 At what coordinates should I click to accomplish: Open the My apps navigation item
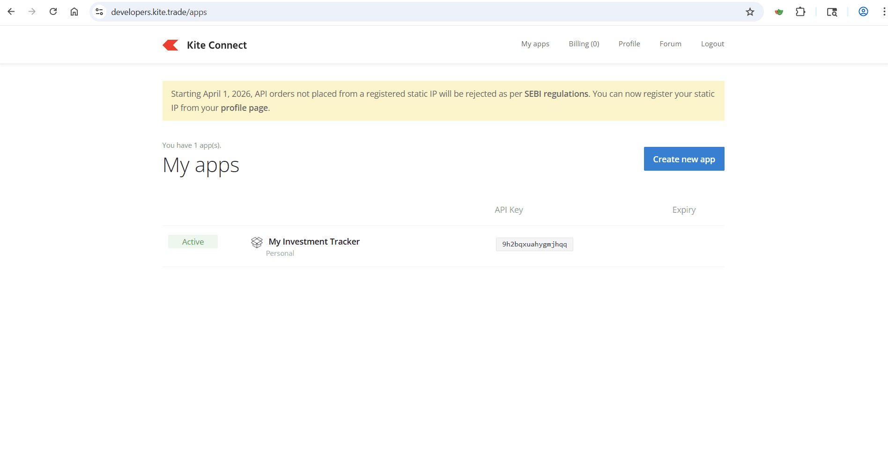pos(535,44)
